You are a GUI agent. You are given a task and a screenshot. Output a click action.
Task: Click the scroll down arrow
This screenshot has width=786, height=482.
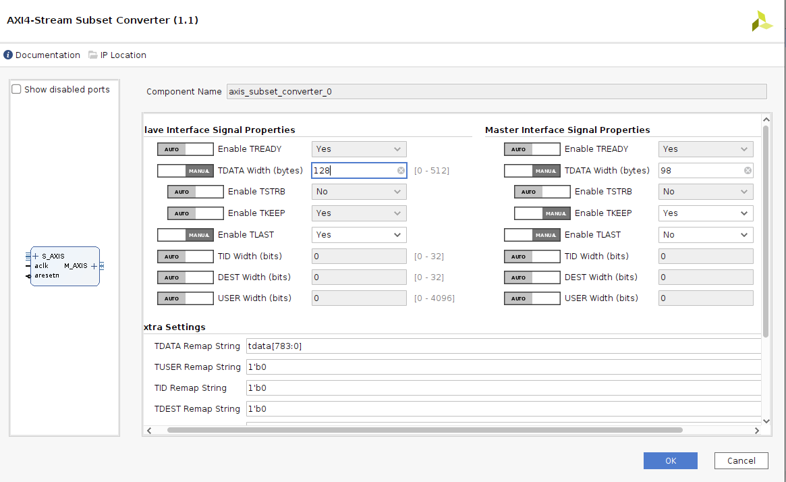point(766,421)
